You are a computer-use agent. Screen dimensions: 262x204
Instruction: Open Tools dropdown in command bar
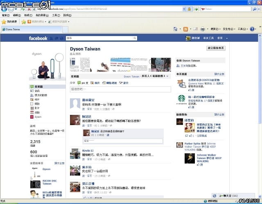(243, 29)
